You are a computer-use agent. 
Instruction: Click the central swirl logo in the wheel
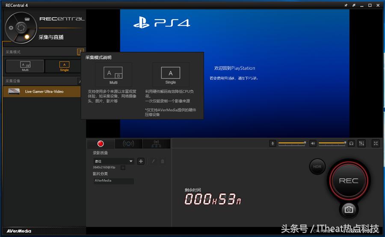[21, 27]
